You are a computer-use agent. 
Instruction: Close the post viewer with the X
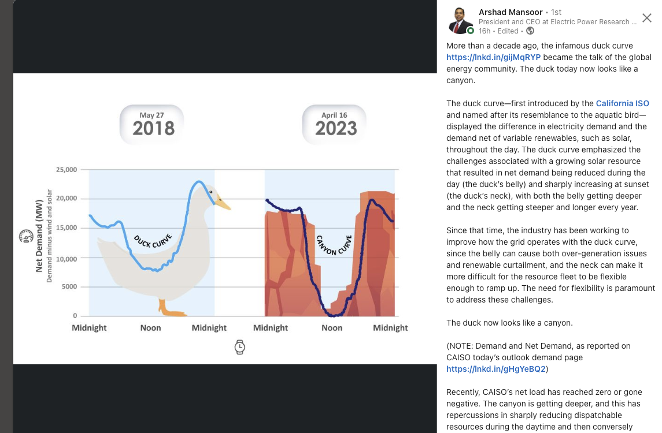coord(647,18)
